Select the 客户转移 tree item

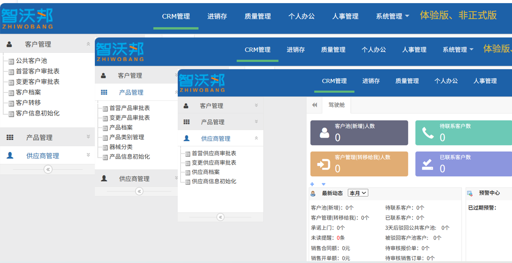coord(28,103)
